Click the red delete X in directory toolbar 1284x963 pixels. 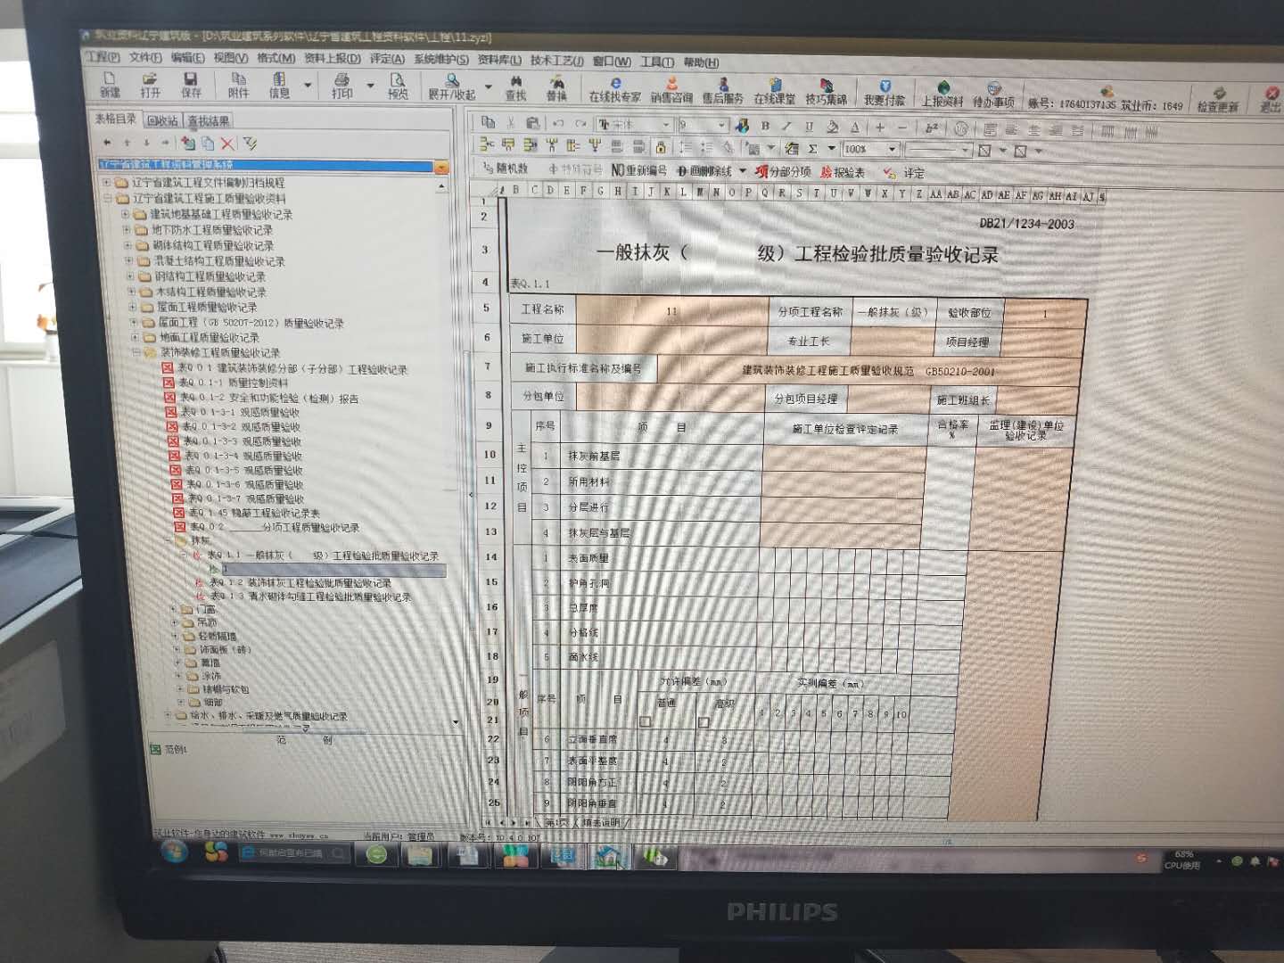coord(227,144)
